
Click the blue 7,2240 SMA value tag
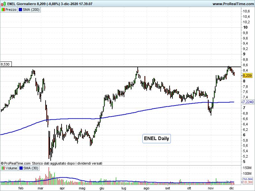pyautogui.click(x=248, y=102)
